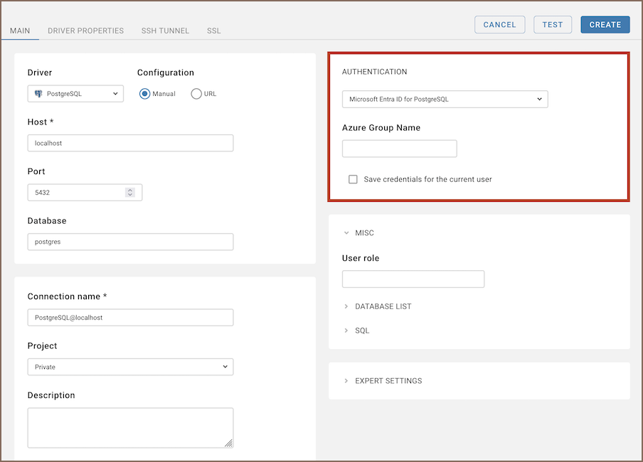The height and width of the screenshot is (462, 643).
Task: Switch to the DRIVER PROPERTIES tab
Action: 85,31
